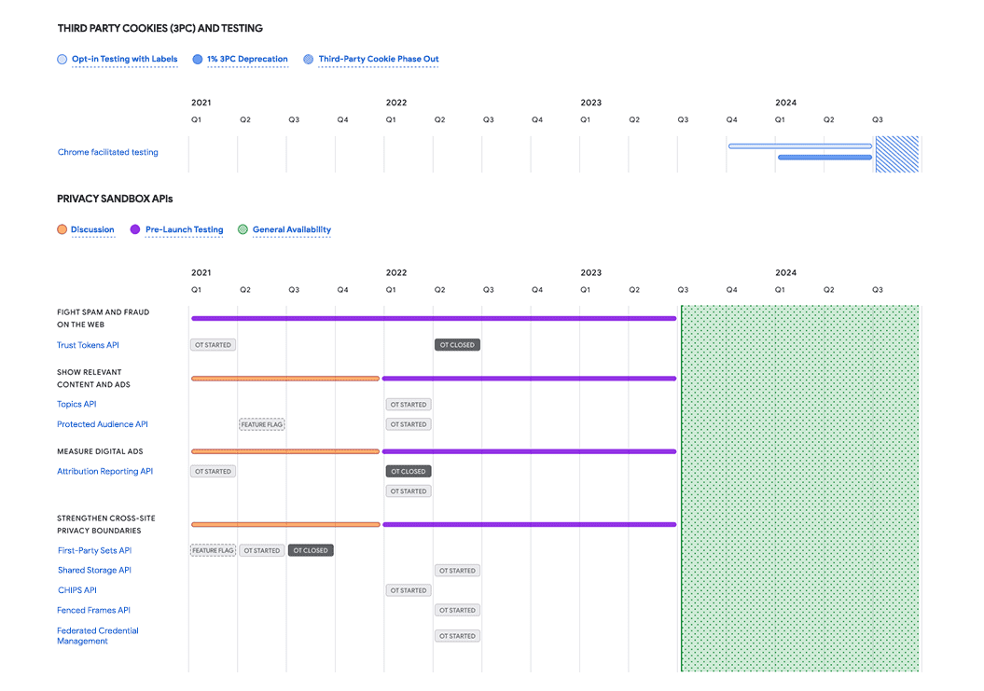
Task: Select the THIRD PARTY COOKIES section header
Action: click(159, 28)
